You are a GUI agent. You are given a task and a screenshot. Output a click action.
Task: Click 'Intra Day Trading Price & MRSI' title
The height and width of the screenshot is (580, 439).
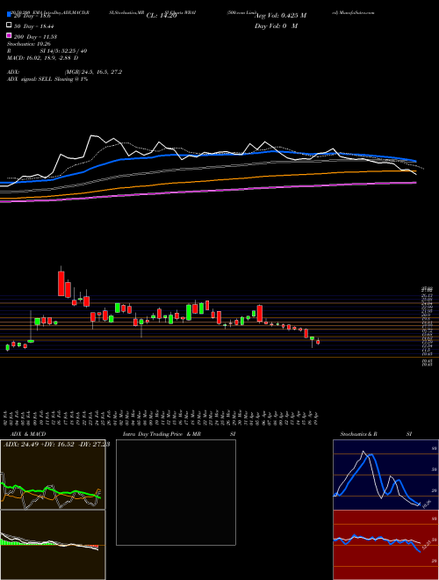click(179, 434)
